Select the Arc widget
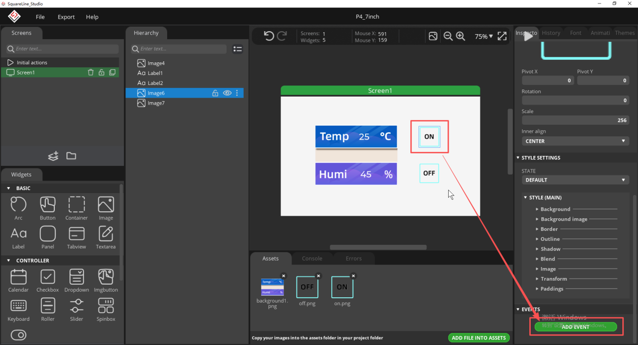This screenshot has height=345, width=638. click(x=19, y=208)
